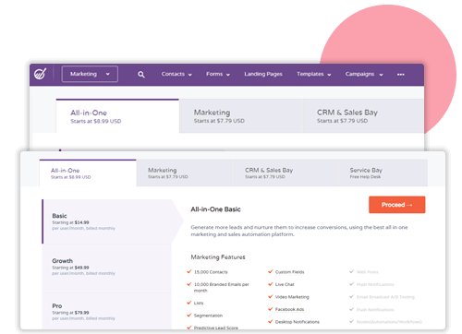Click the Video Marketing feature
The image size is (462, 334).
point(292,297)
